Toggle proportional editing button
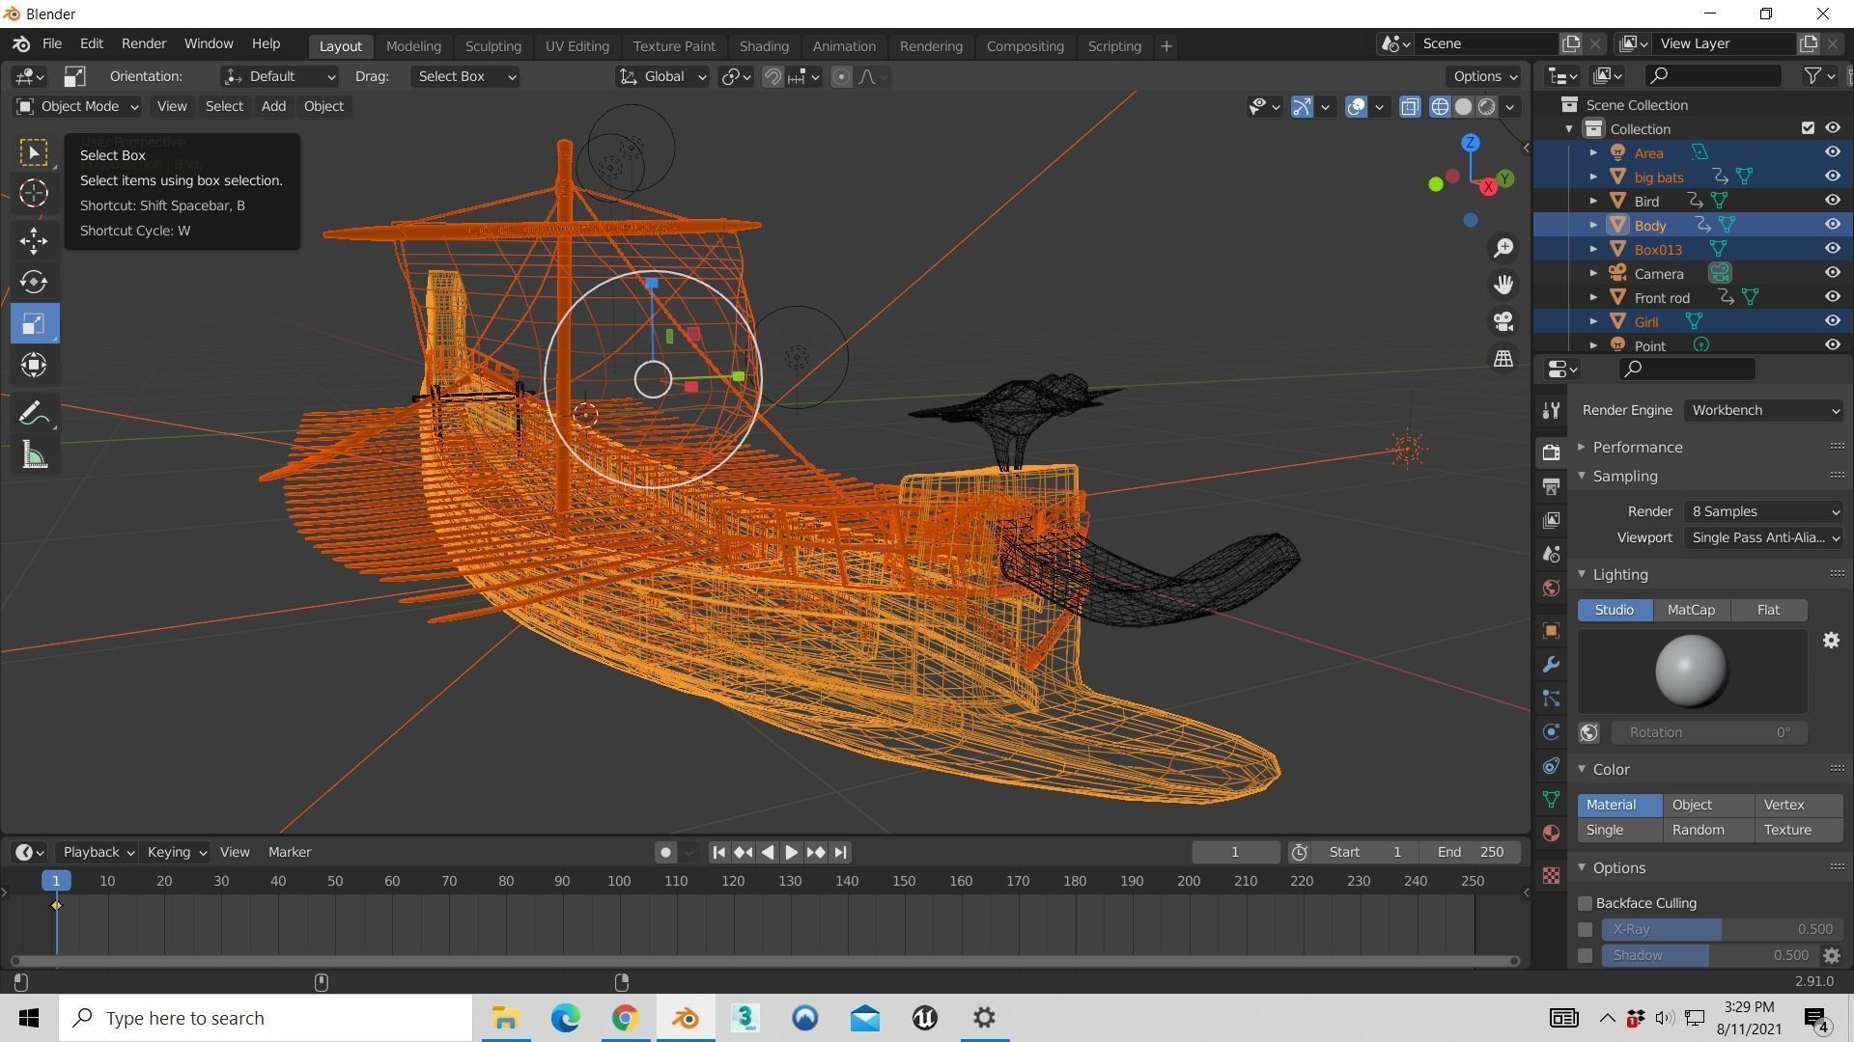 pos(841,77)
